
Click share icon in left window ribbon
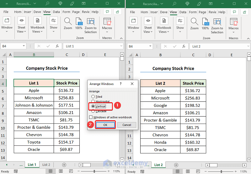pos(117,12)
